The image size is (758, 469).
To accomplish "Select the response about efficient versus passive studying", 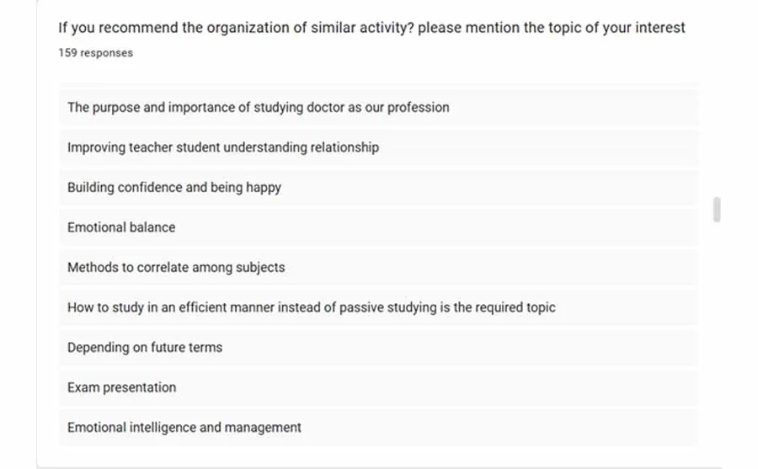I will click(x=311, y=307).
